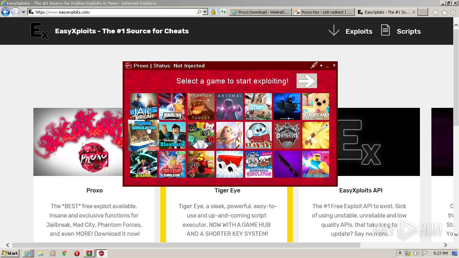Image resolution: width=459 pixels, height=258 pixels.
Task: Click the EasyXploits site title text
Action: (x=122, y=31)
